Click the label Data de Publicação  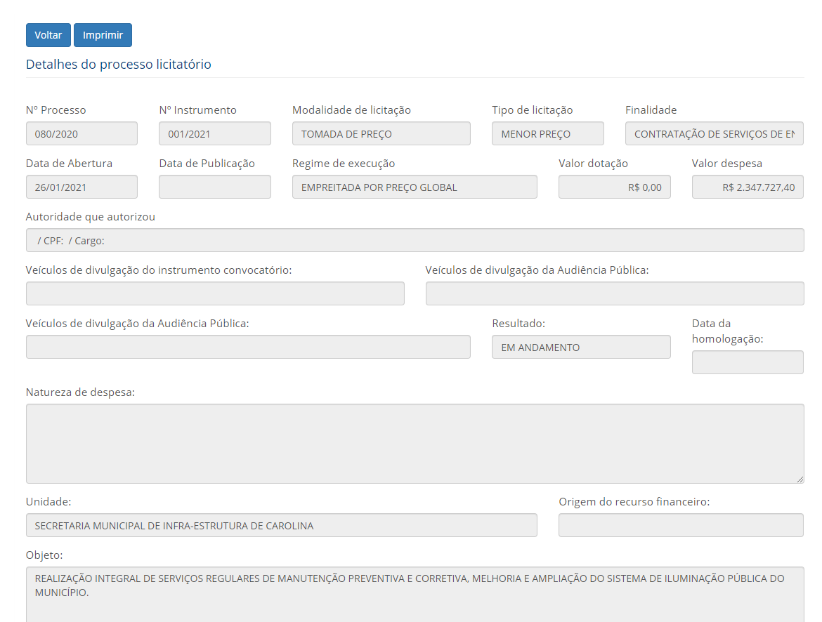tap(207, 164)
